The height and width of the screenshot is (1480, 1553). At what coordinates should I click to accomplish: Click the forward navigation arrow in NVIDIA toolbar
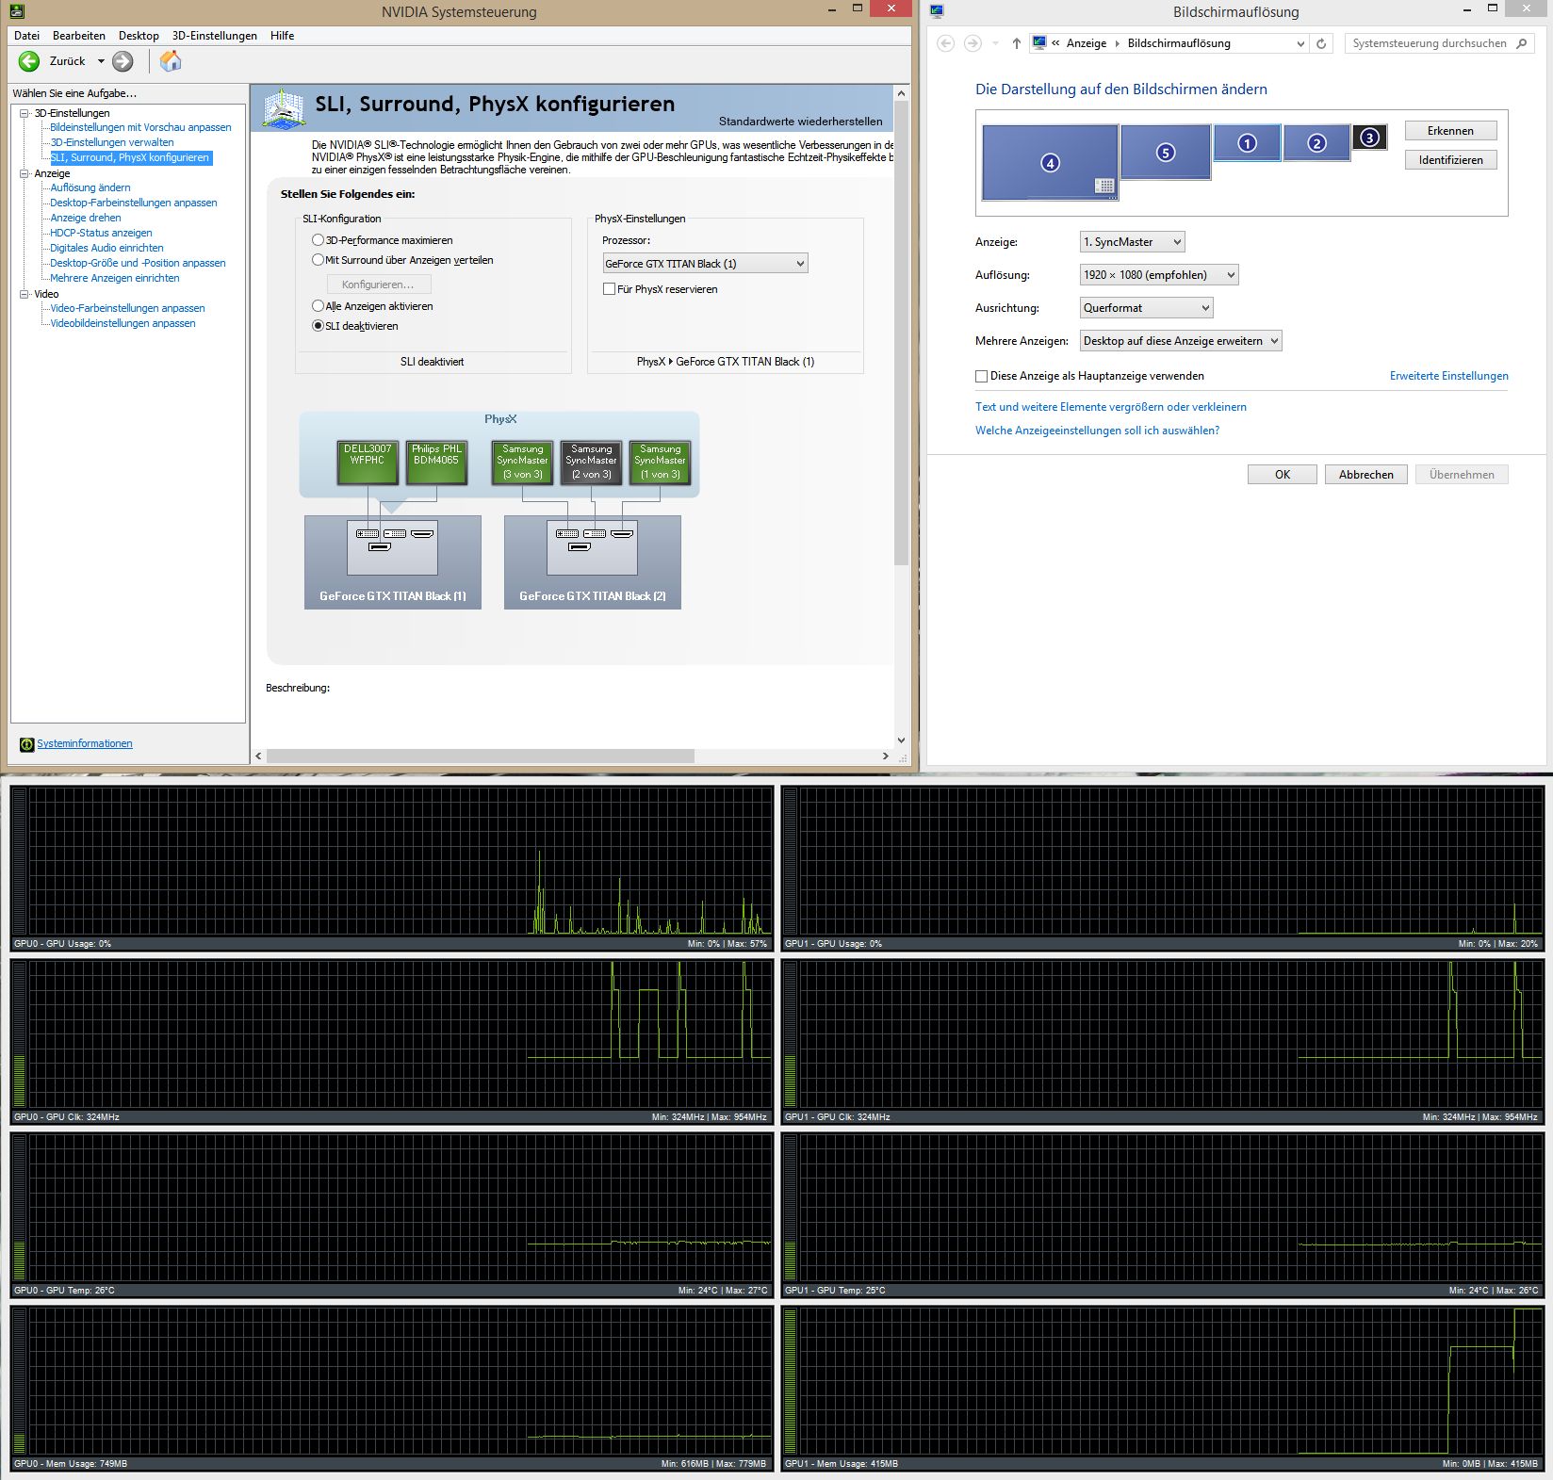point(121,61)
